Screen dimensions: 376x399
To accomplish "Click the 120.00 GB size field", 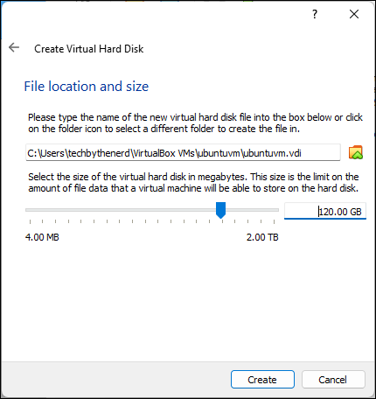I will tap(325, 211).
